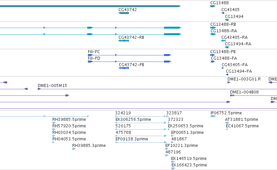277x170 pixels.
Task: Select feature 324219
Action: tap(123, 113)
